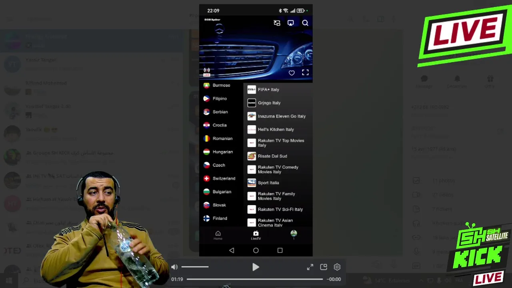Select the Finland category

pyautogui.click(x=221, y=218)
